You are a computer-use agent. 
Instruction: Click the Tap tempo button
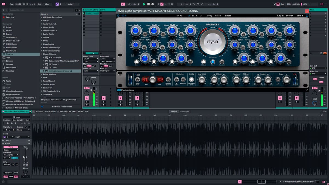pos(12,4)
